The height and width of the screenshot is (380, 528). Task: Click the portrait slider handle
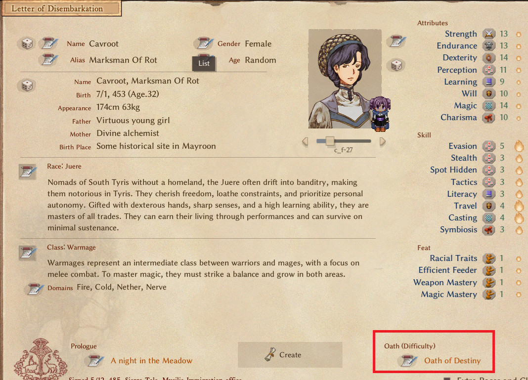[330, 141]
